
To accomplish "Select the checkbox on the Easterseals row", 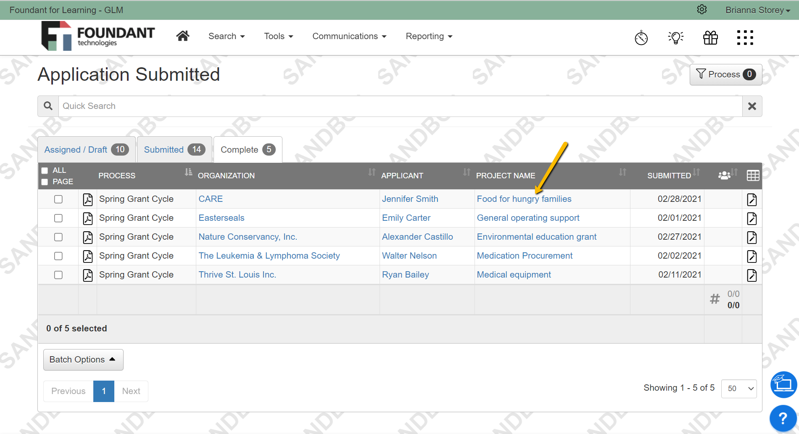I will click(58, 218).
